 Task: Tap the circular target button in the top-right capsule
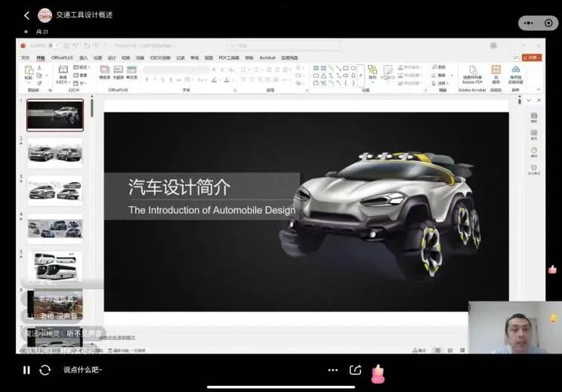click(x=548, y=23)
